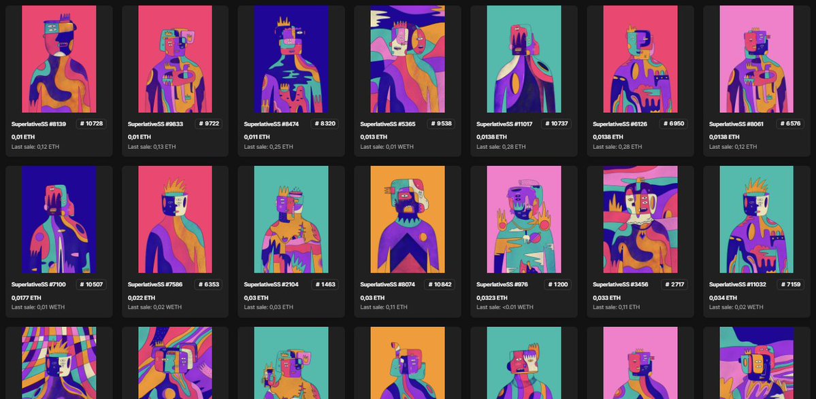Click the # 2717 badge on SuperlativeSS #3456

[x=673, y=284]
